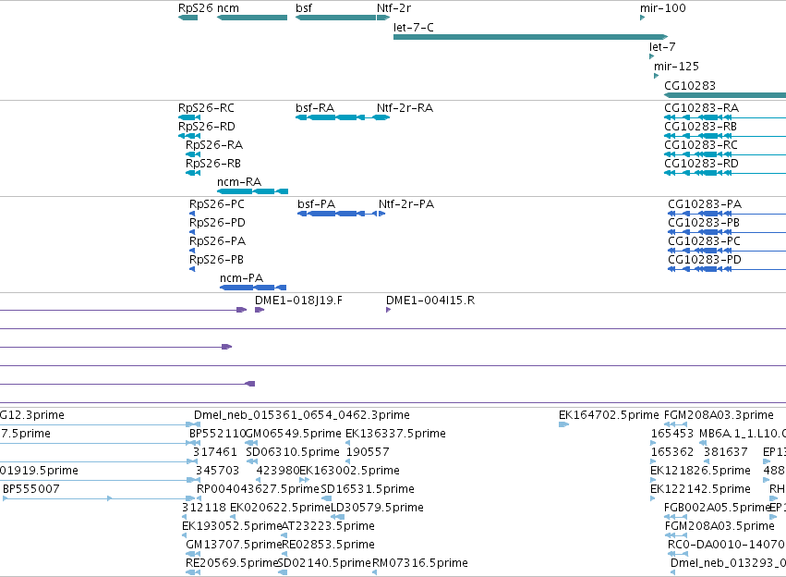Click the bsf-RA transcript glyph
Screen dimensions: 786x577
pyautogui.click(x=331, y=117)
